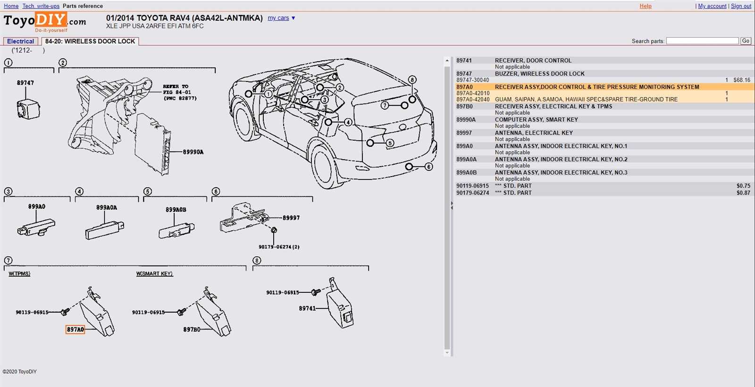Click the 897B0 receiver label in diagram
The image size is (755, 387).
192,330
